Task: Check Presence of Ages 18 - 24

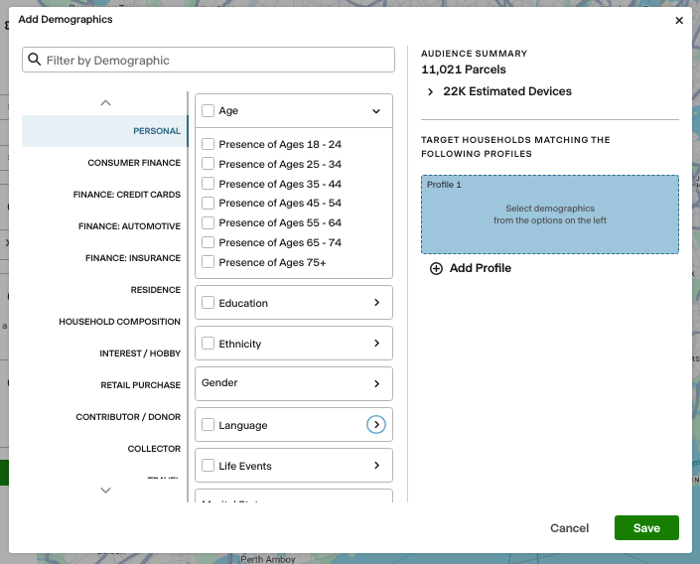Action: (209, 144)
